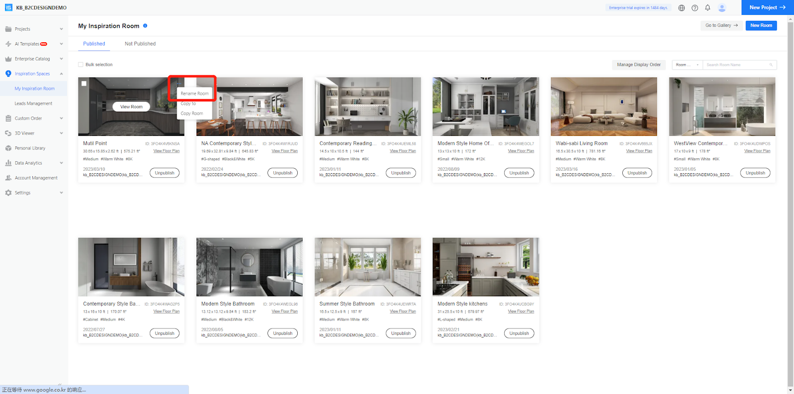Switch to the Published tab
The image size is (794, 394).
pyautogui.click(x=94, y=44)
